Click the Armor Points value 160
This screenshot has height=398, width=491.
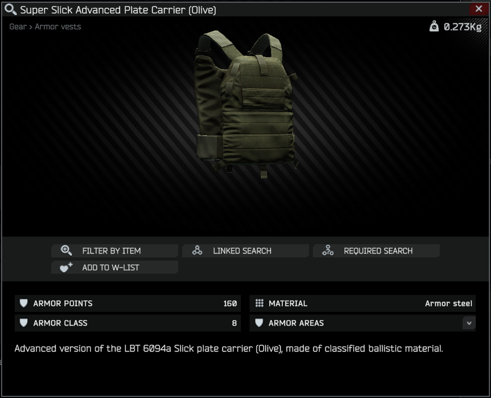pyautogui.click(x=230, y=303)
